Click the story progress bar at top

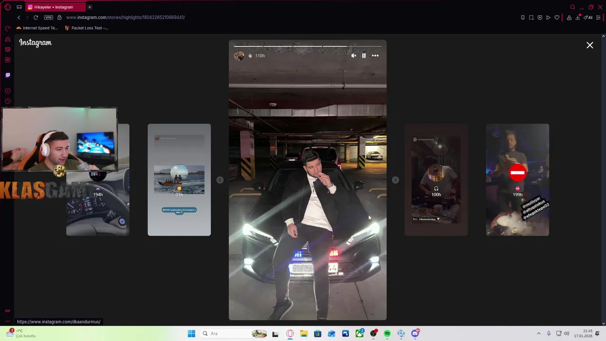point(308,46)
